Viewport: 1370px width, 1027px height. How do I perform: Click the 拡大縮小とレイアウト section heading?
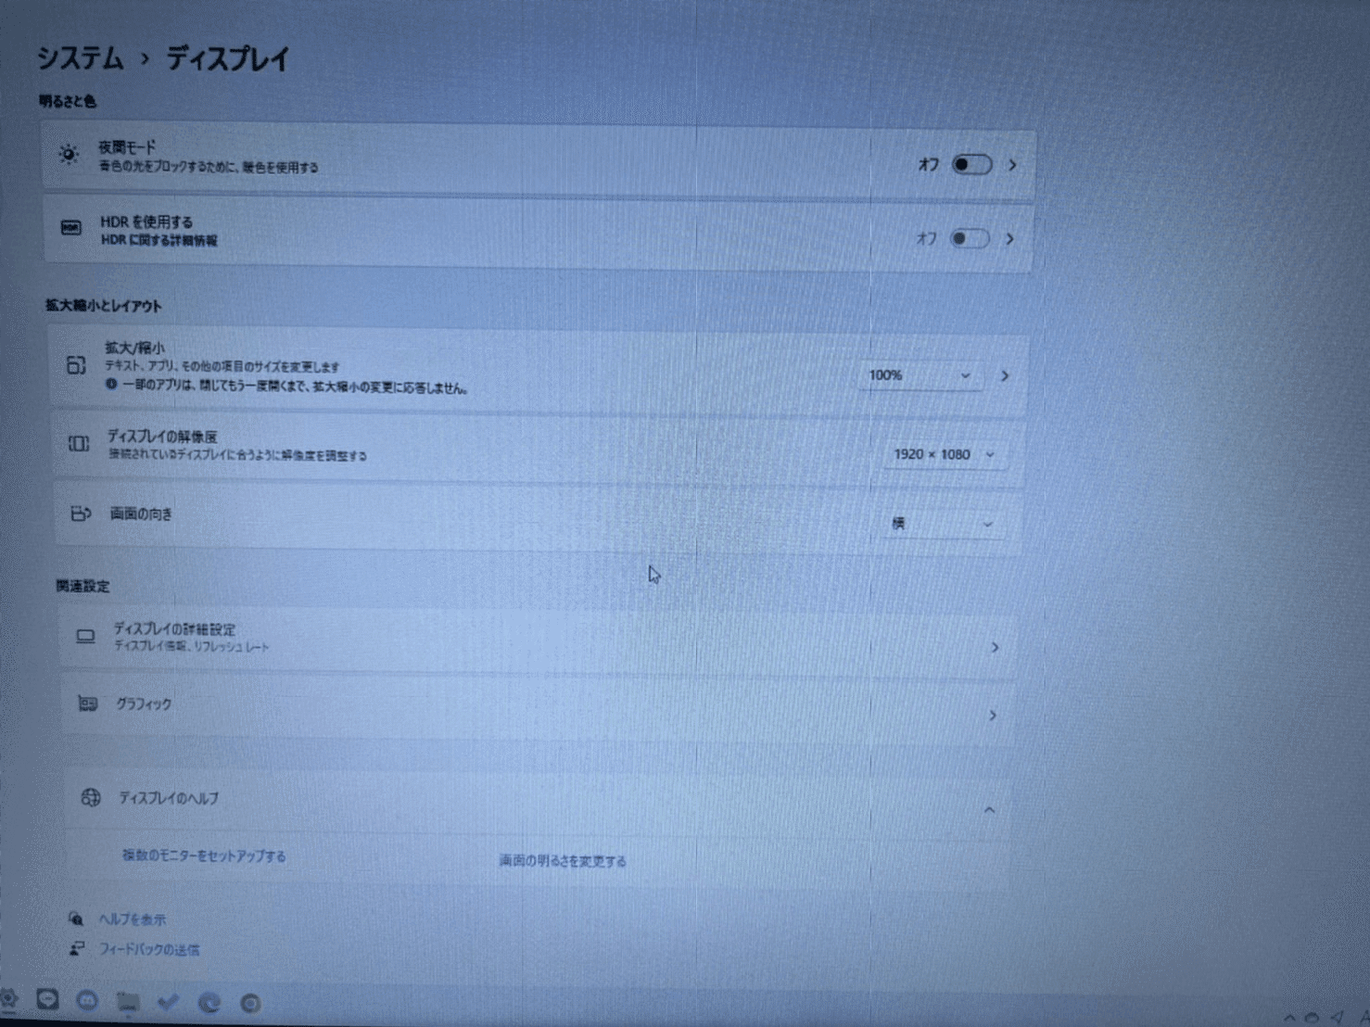pyautogui.click(x=104, y=306)
